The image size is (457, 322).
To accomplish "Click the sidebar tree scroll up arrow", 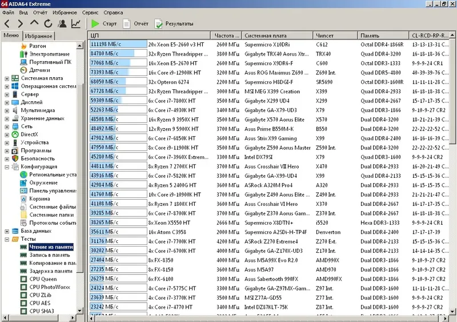I will tap(80, 46).
